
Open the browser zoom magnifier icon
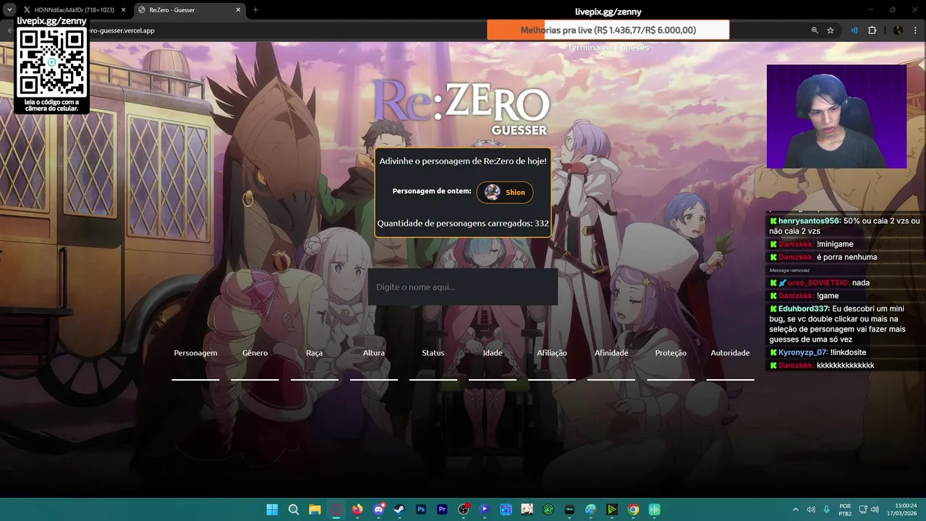[x=815, y=30]
